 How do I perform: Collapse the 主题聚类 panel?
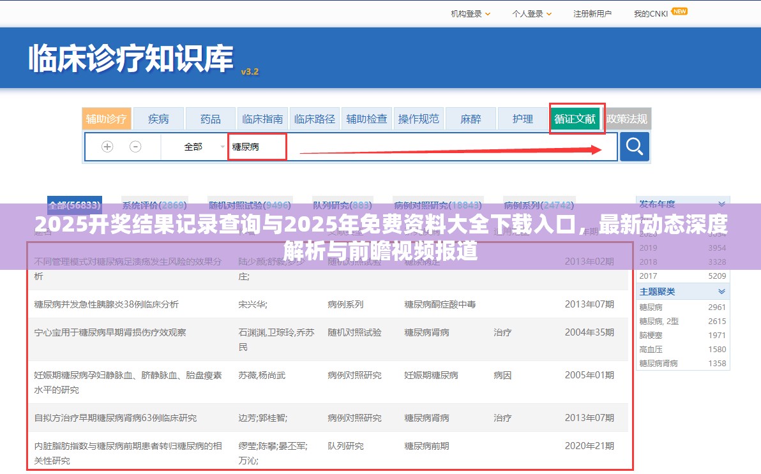[721, 292]
